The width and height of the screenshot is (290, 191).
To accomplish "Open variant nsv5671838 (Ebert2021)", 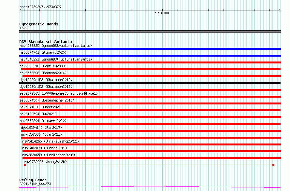I will pyautogui.click(x=41, y=107).
